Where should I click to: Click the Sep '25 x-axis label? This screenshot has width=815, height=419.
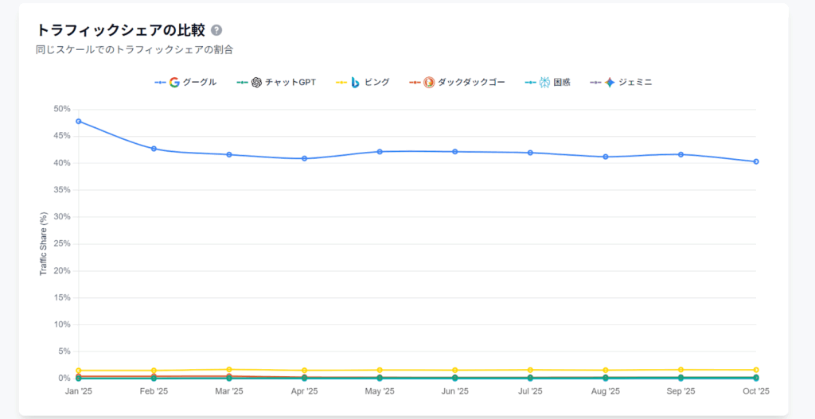[x=681, y=391]
